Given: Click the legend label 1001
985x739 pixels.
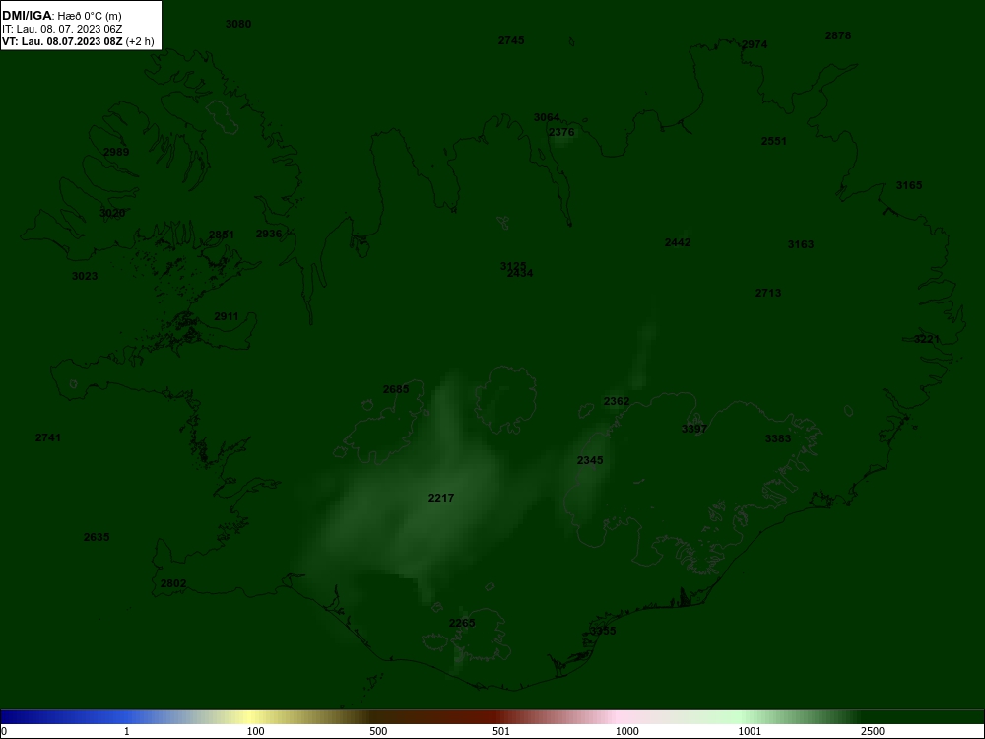Looking at the screenshot, I should tap(750, 731).
